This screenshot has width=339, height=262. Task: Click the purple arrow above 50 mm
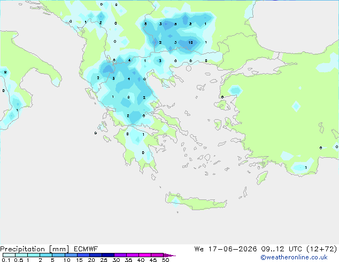[169, 255]
